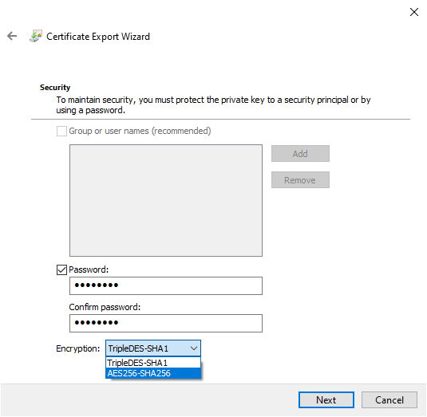
Task: Click the Encryption label text
Action: click(x=78, y=348)
